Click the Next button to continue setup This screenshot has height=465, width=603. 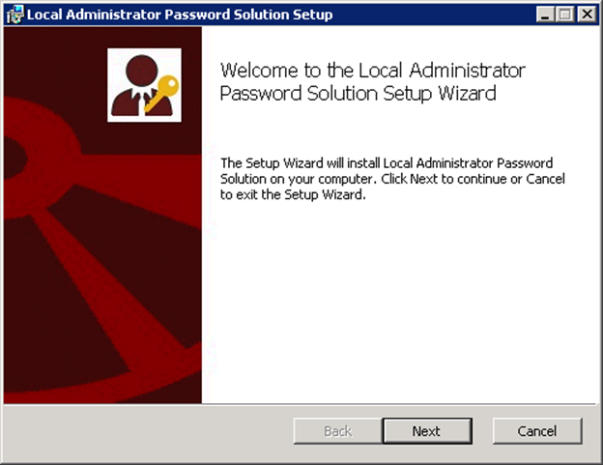pyautogui.click(x=427, y=431)
